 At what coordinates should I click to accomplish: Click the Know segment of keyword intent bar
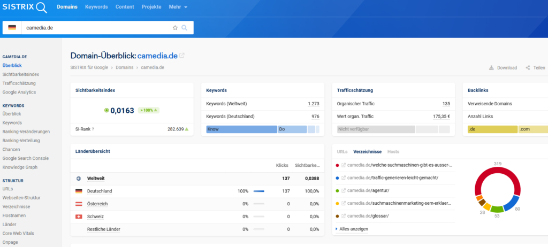click(241, 129)
